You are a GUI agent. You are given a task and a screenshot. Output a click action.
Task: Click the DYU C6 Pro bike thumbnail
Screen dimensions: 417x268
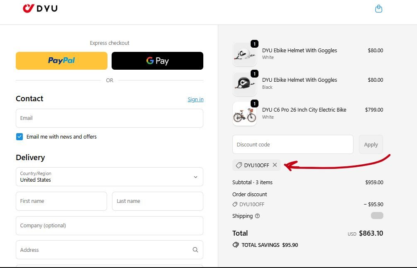[x=244, y=113]
